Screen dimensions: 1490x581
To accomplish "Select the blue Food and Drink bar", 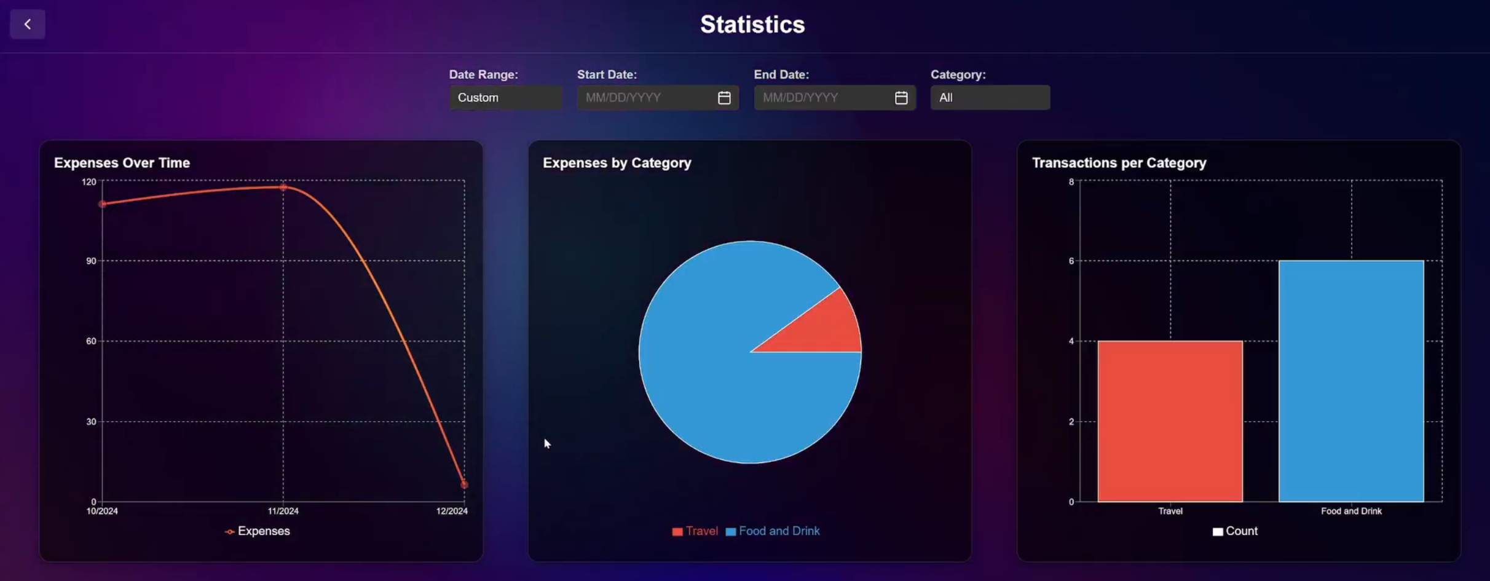I will (1350, 381).
